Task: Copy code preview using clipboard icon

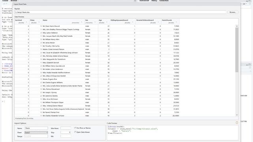Action: [x=237, y=123]
